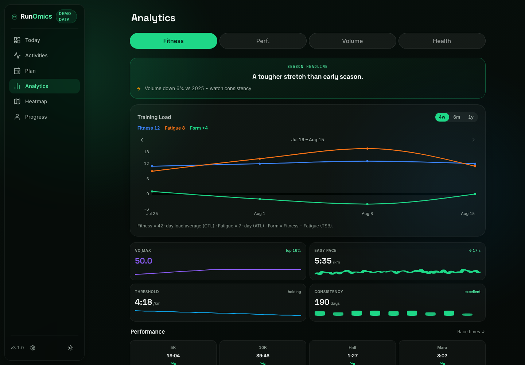
Task: Open the Plan calendar icon
Action: point(17,71)
